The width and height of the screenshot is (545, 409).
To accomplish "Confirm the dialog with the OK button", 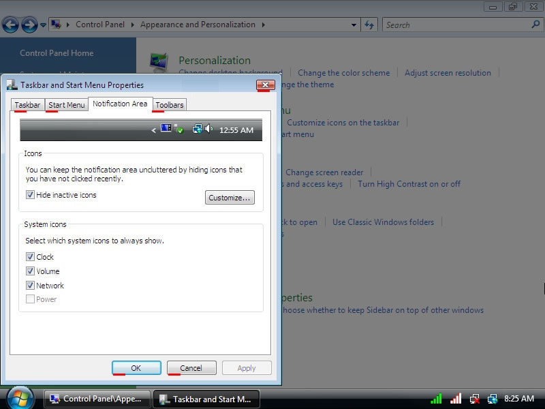I will tap(136, 368).
